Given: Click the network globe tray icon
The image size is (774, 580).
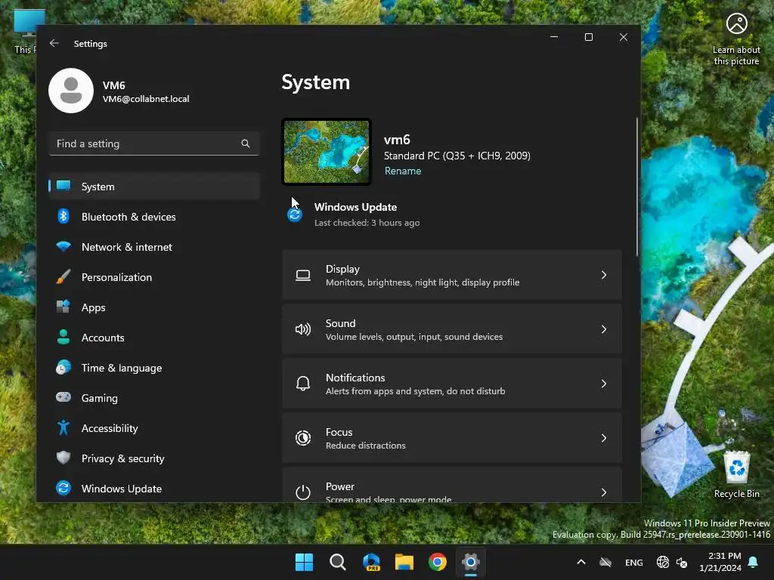Looking at the screenshot, I should pos(662,562).
